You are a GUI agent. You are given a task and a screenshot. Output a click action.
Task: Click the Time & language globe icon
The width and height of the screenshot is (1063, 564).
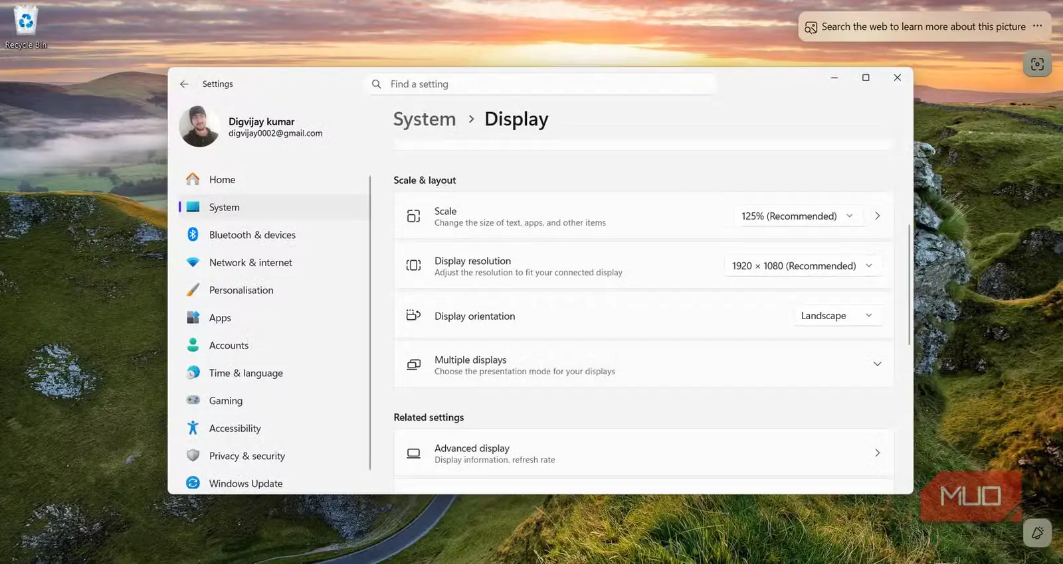(x=193, y=373)
